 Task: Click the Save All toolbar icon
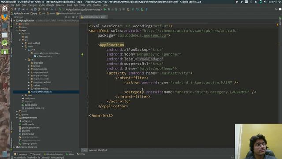pyautogui.click(x=15, y=9)
